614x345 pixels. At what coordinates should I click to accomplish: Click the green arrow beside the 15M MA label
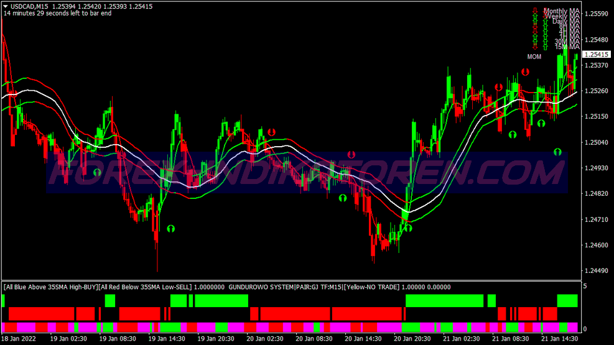(x=545, y=47)
